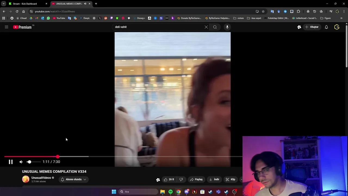Go back with the browser back arrow
Image resolution: width=348 pixels, height=196 pixels.
point(4,11)
